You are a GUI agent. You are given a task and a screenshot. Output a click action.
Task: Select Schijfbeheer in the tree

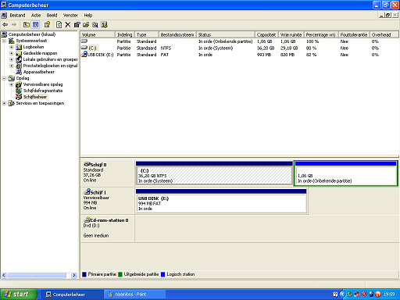point(35,97)
